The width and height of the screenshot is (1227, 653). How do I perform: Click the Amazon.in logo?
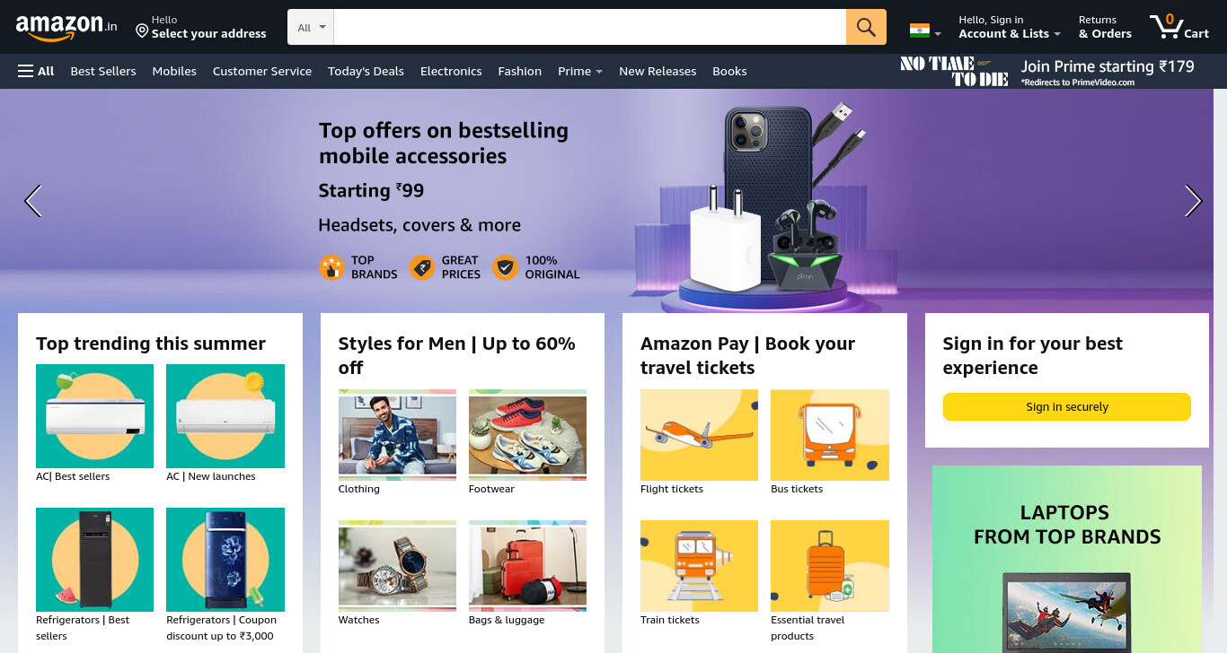tap(66, 27)
